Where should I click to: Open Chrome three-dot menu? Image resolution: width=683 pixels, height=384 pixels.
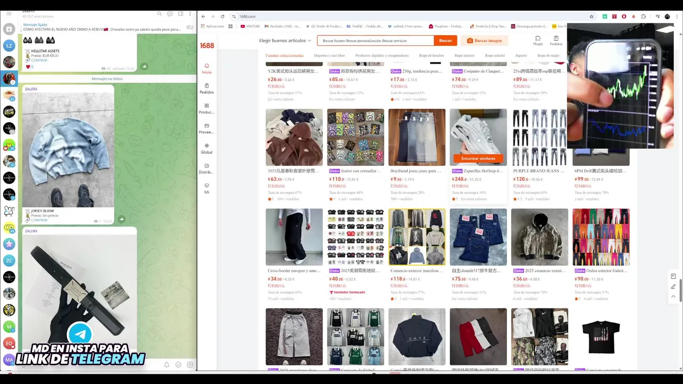(x=677, y=17)
